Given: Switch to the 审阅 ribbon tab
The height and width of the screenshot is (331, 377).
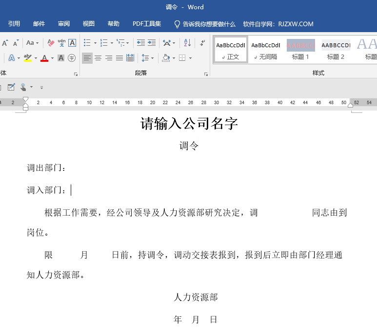Looking at the screenshot, I should [x=64, y=24].
